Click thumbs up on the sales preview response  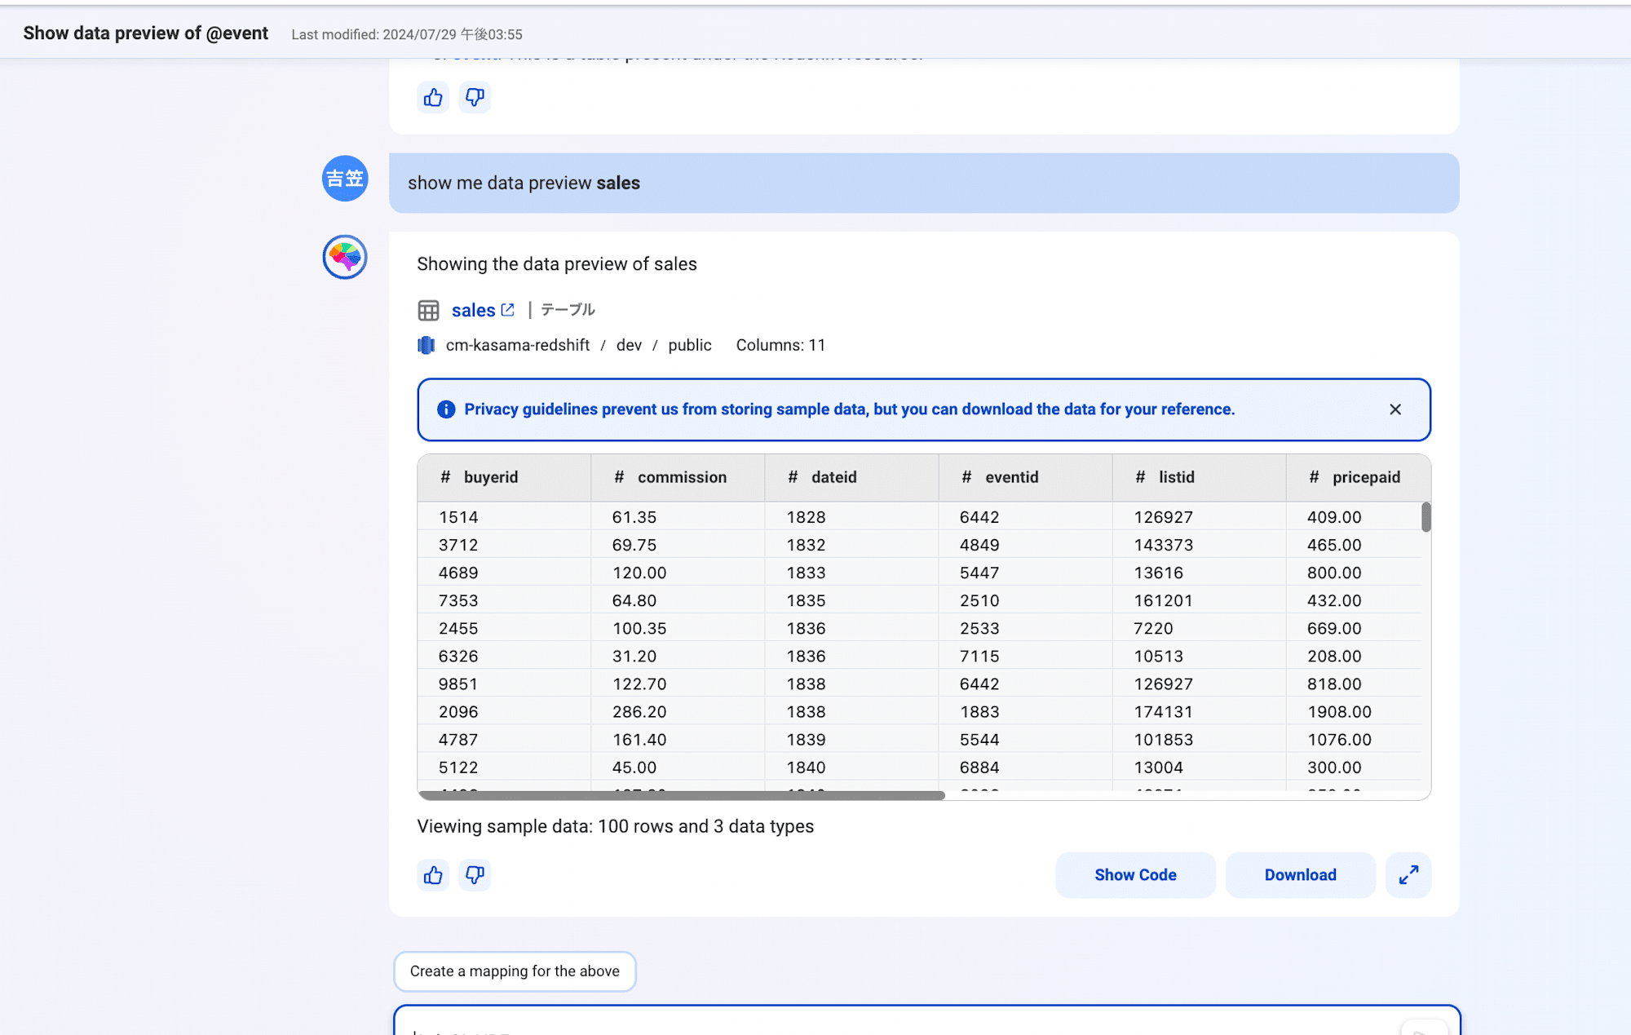tap(433, 875)
